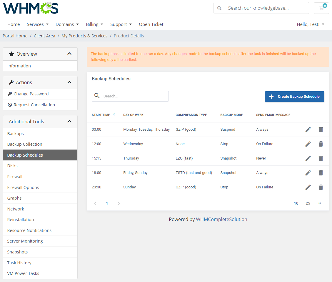The width and height of the screenshot is (332, 282).
Task: Click Open Ticket in navigation bar
Action: [x=151, y=24]
